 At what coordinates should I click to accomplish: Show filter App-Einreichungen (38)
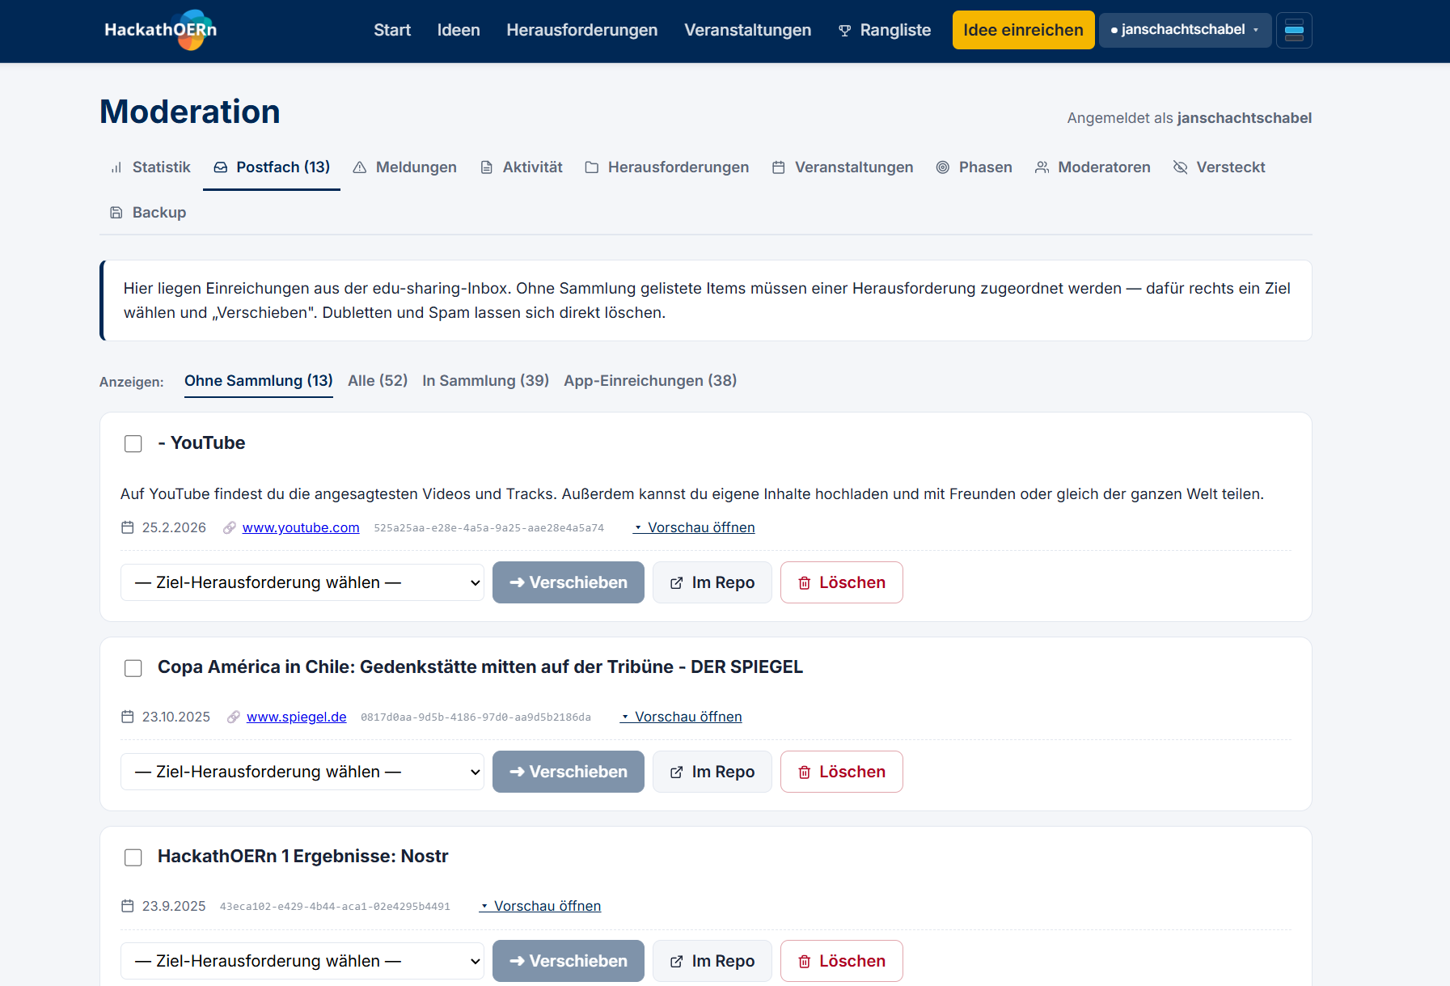[650, 381]
